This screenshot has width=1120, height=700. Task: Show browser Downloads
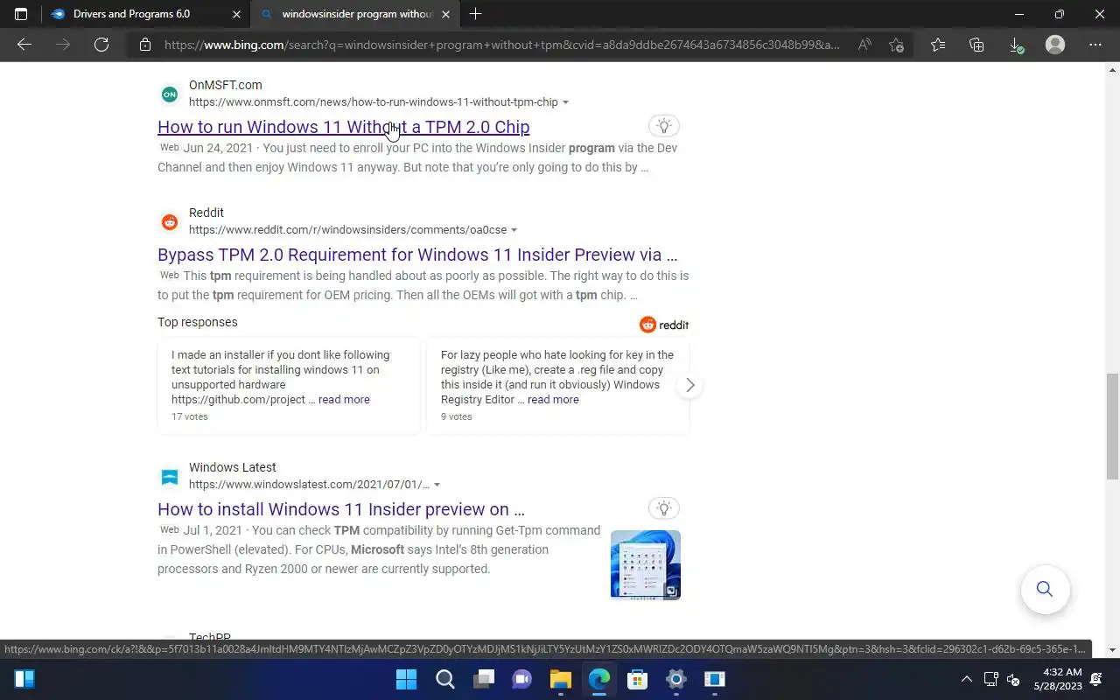click(1016, 45)
